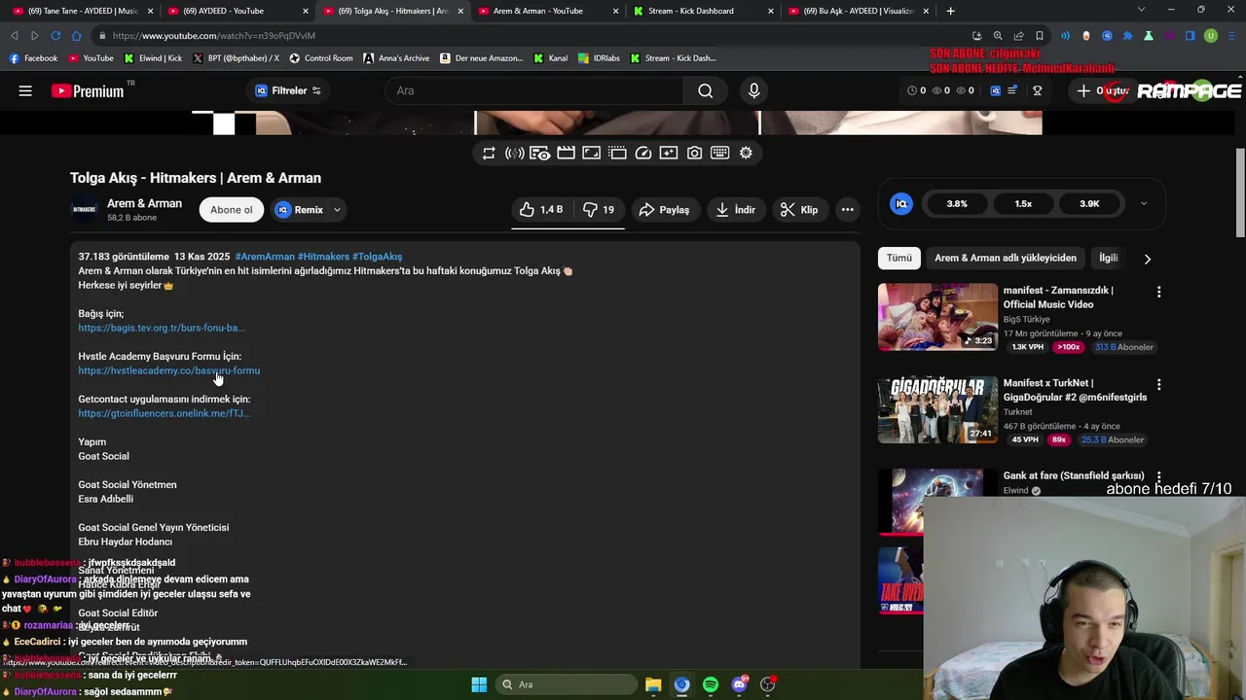The image size is (1246, 700).
Task: Open options for manifest - Zamansızdık video
Action: coord(1158,292)
